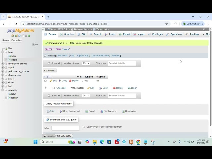Image resolution: width=212 pixels, height=159 pixels.
Task: Click the Create PHP code link
Action: coord(100,56)
